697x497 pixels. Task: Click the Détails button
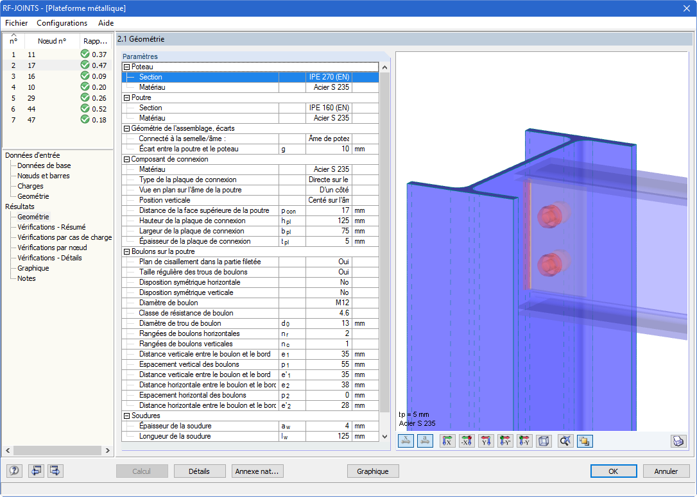coord(199,471)
